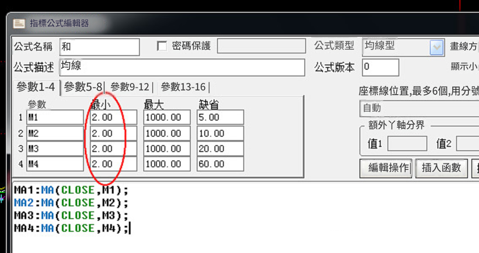Click the 最小 value field for M3
Image resolution: width=479 pixels, height=253 pixels.
coord(114,149)
